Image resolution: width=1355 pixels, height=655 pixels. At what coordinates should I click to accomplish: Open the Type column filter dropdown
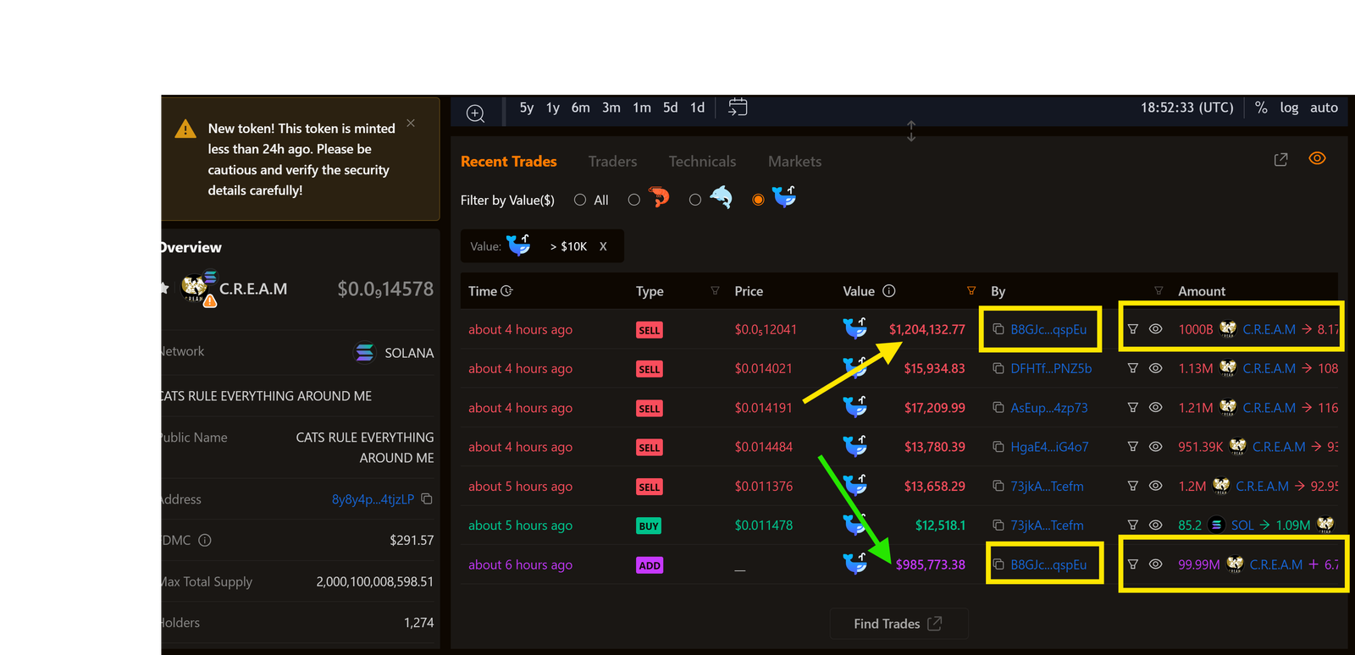point(715,291)
